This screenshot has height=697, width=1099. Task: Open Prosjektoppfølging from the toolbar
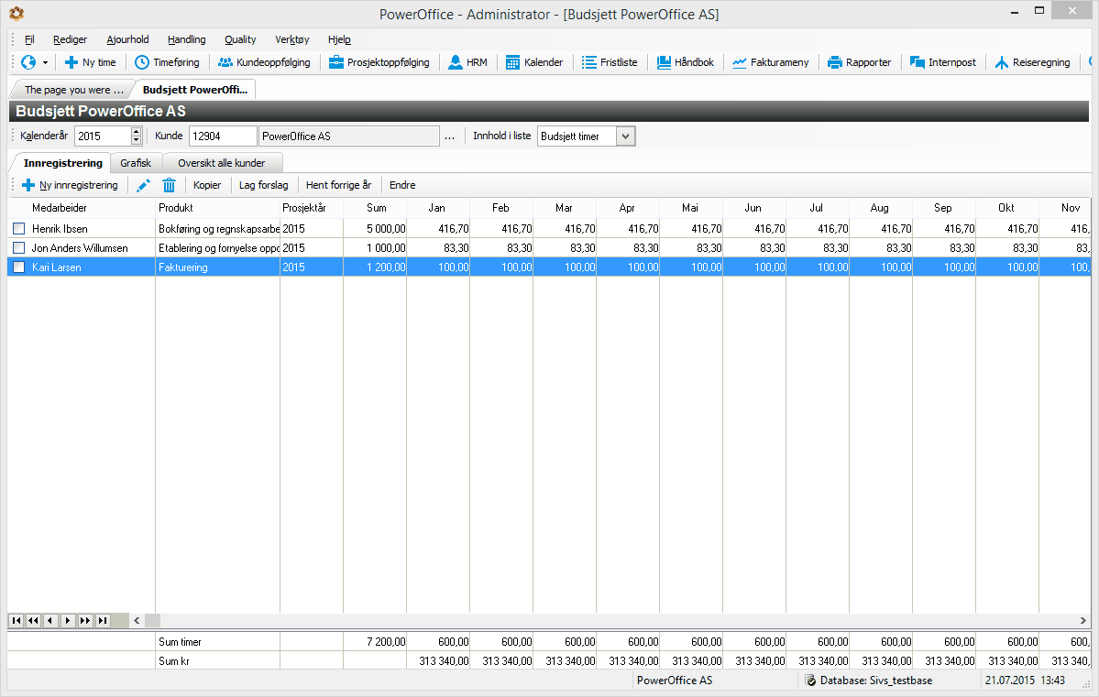379,62
